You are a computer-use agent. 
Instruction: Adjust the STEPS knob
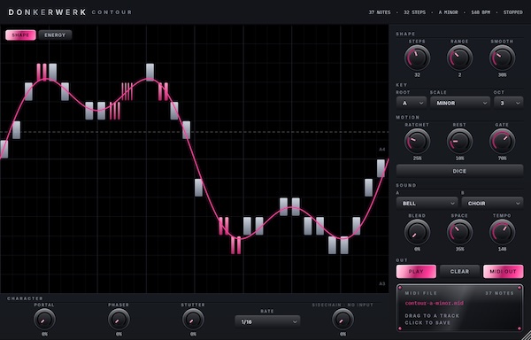click(417, 58)
